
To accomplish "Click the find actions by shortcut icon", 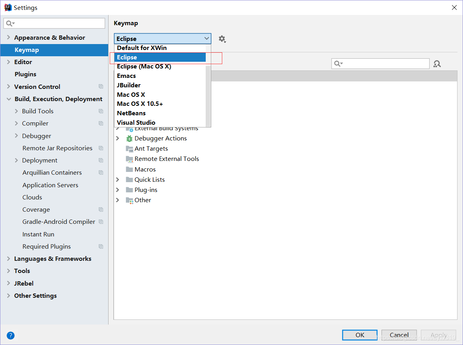I will 437,64.
